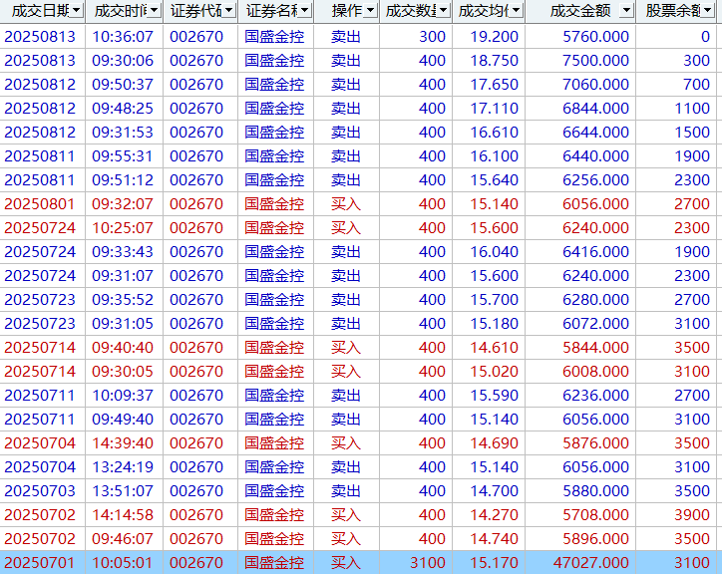The image size is (722, 574).
Task: Click the time 09:48:25
Action: [123, 109]
